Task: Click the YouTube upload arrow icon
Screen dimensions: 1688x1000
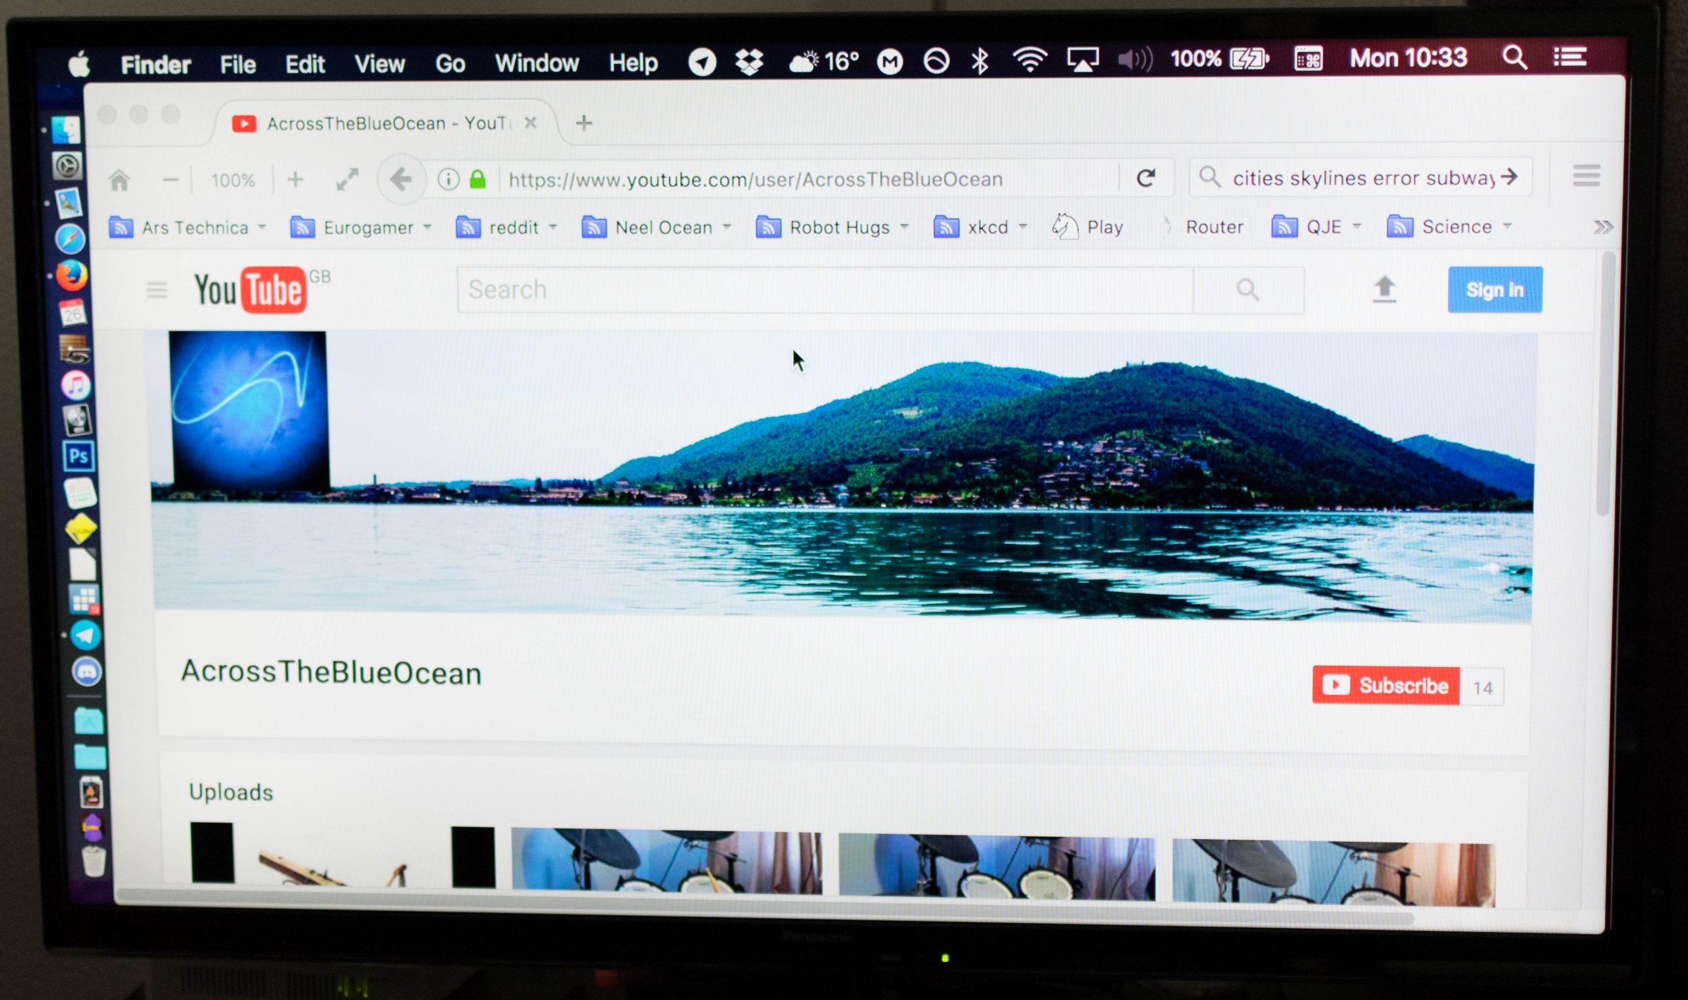Action: pyautogui.click(x=1384, y=290)
